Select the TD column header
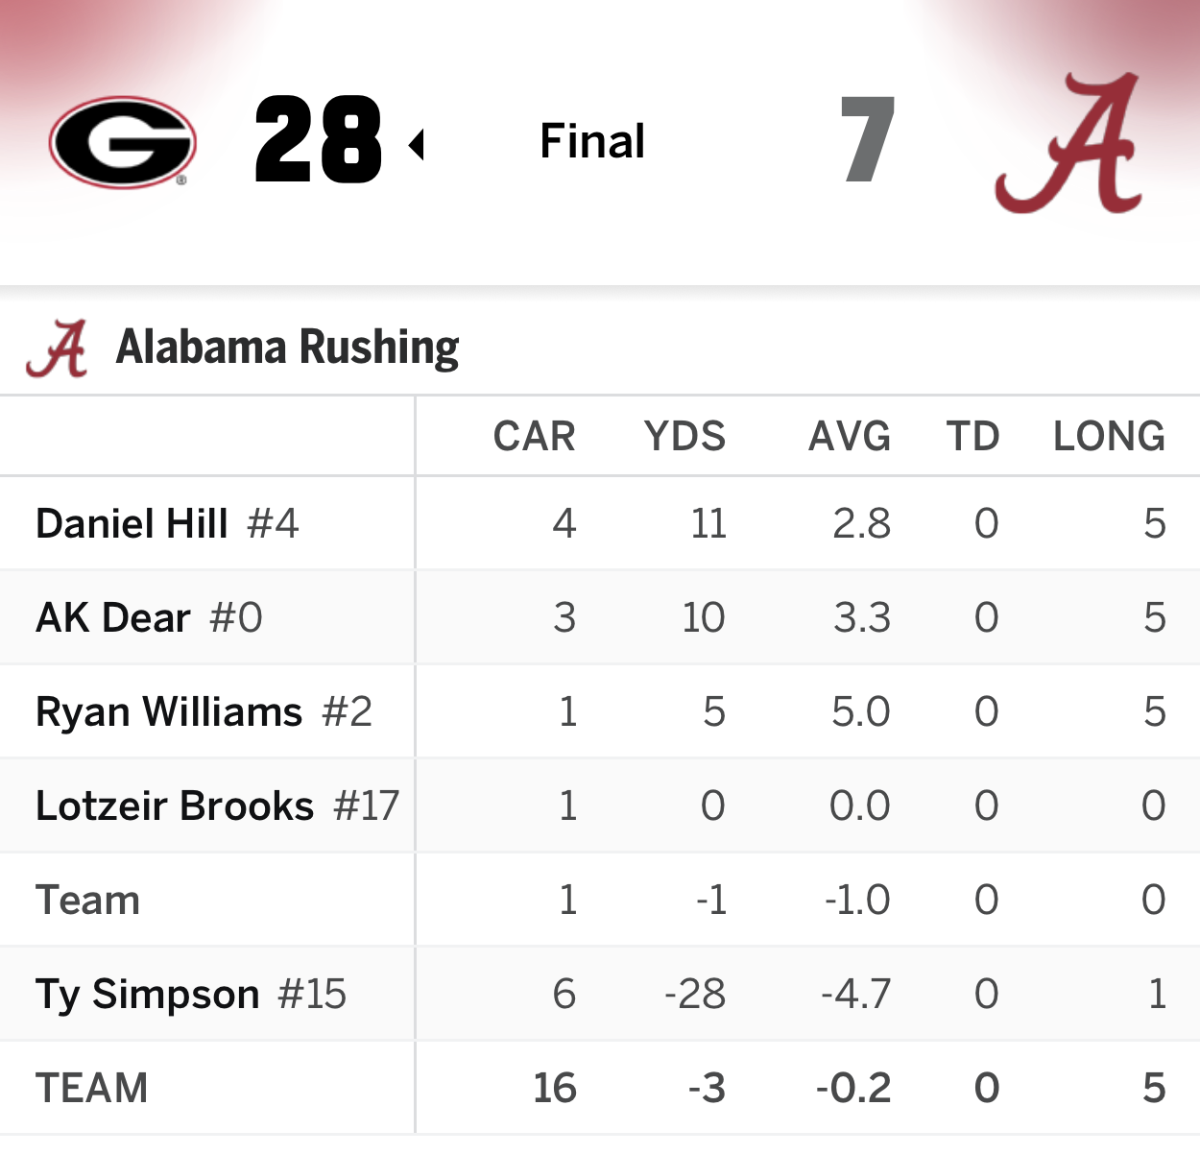The image size is (1200, 1154). tap(972, 437)
